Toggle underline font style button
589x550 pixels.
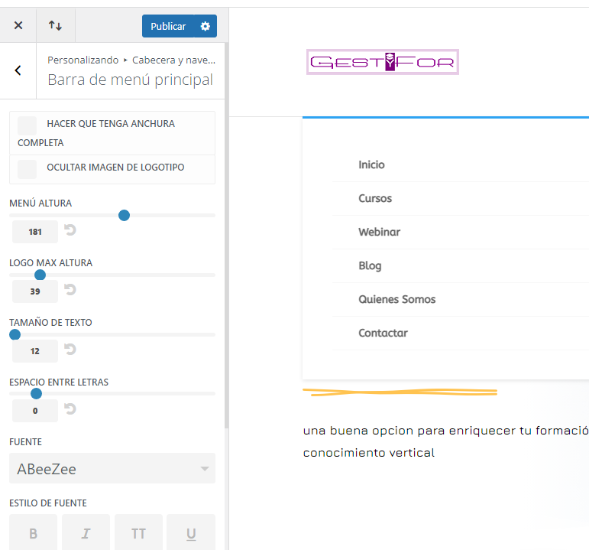click(191, 533)
